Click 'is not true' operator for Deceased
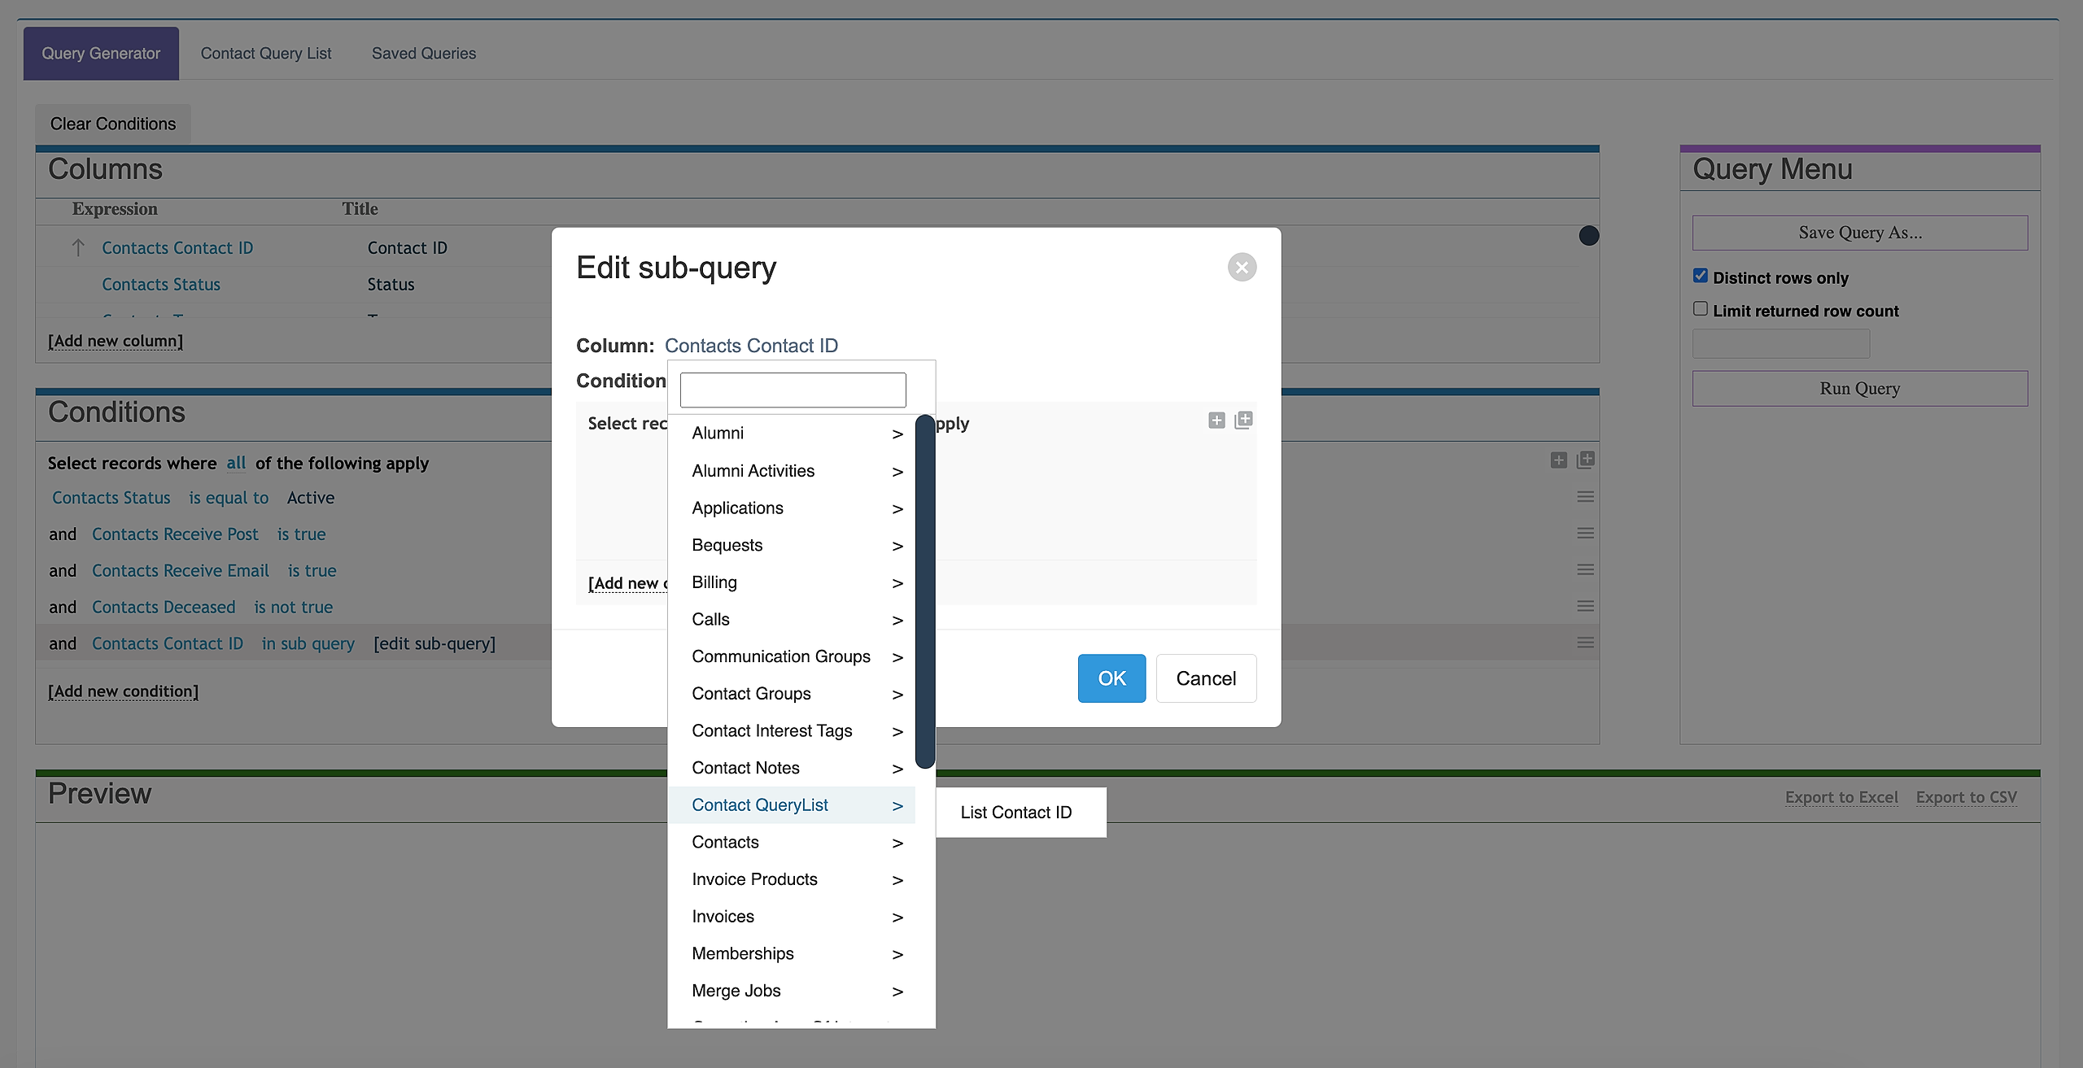This screenshot has width=2083, height=1068. (x=293, y=608)
